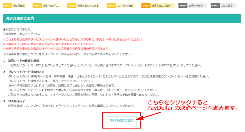Select Step7 ご注文完了 step
This screenshot has height=132, width=245.
224,6
